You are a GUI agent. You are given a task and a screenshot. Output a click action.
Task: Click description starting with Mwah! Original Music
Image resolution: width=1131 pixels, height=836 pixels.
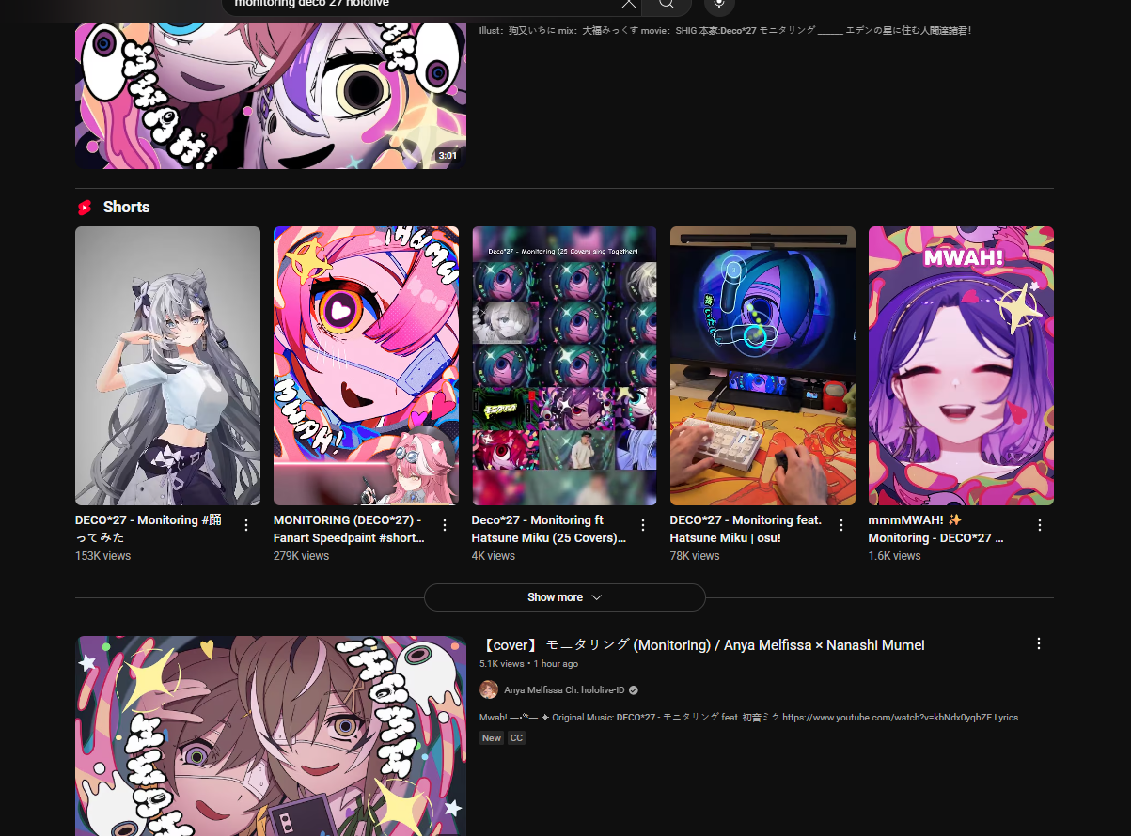click(754, 718)
